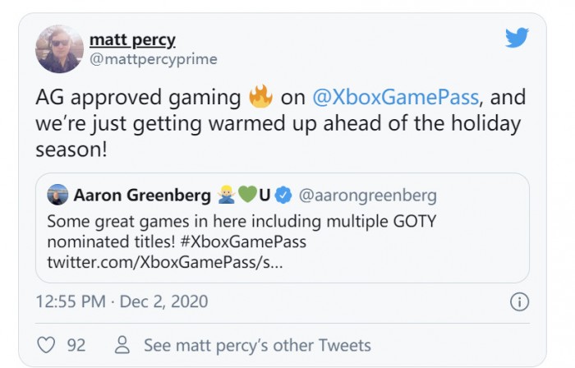Open Aaron Greenberg's small avatar
Image resolution: width=575 pixels, height=368 pixels.
coord(57,195)
